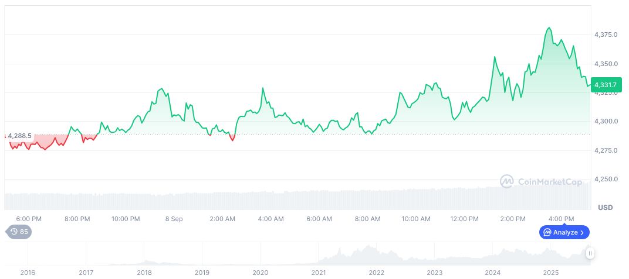Click the 6:00 PM time axis label
The width and height of the screenshot is (629, 279).
[29, 219]
